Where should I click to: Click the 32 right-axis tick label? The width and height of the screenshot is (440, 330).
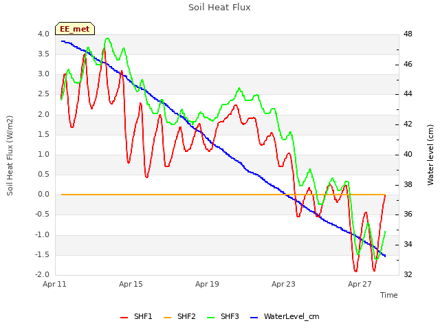coord(408,274)
